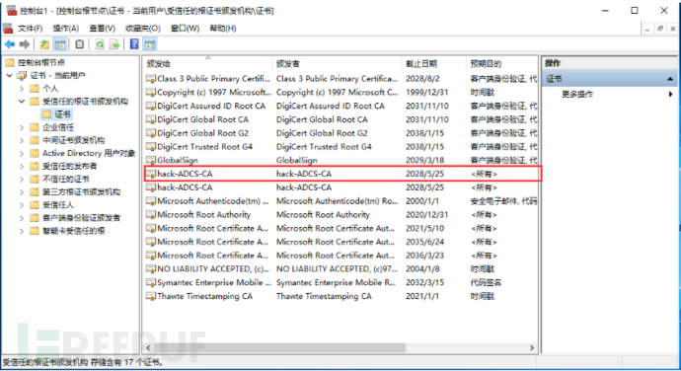Sort by the 预期目的 column header
Screen dimensions: 681x371
coord(502,64)
